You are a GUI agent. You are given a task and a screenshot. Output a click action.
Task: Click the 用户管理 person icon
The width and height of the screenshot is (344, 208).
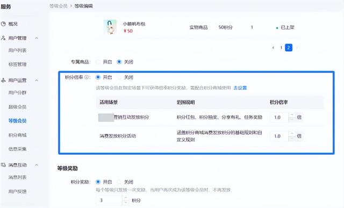tap(3, 38)
